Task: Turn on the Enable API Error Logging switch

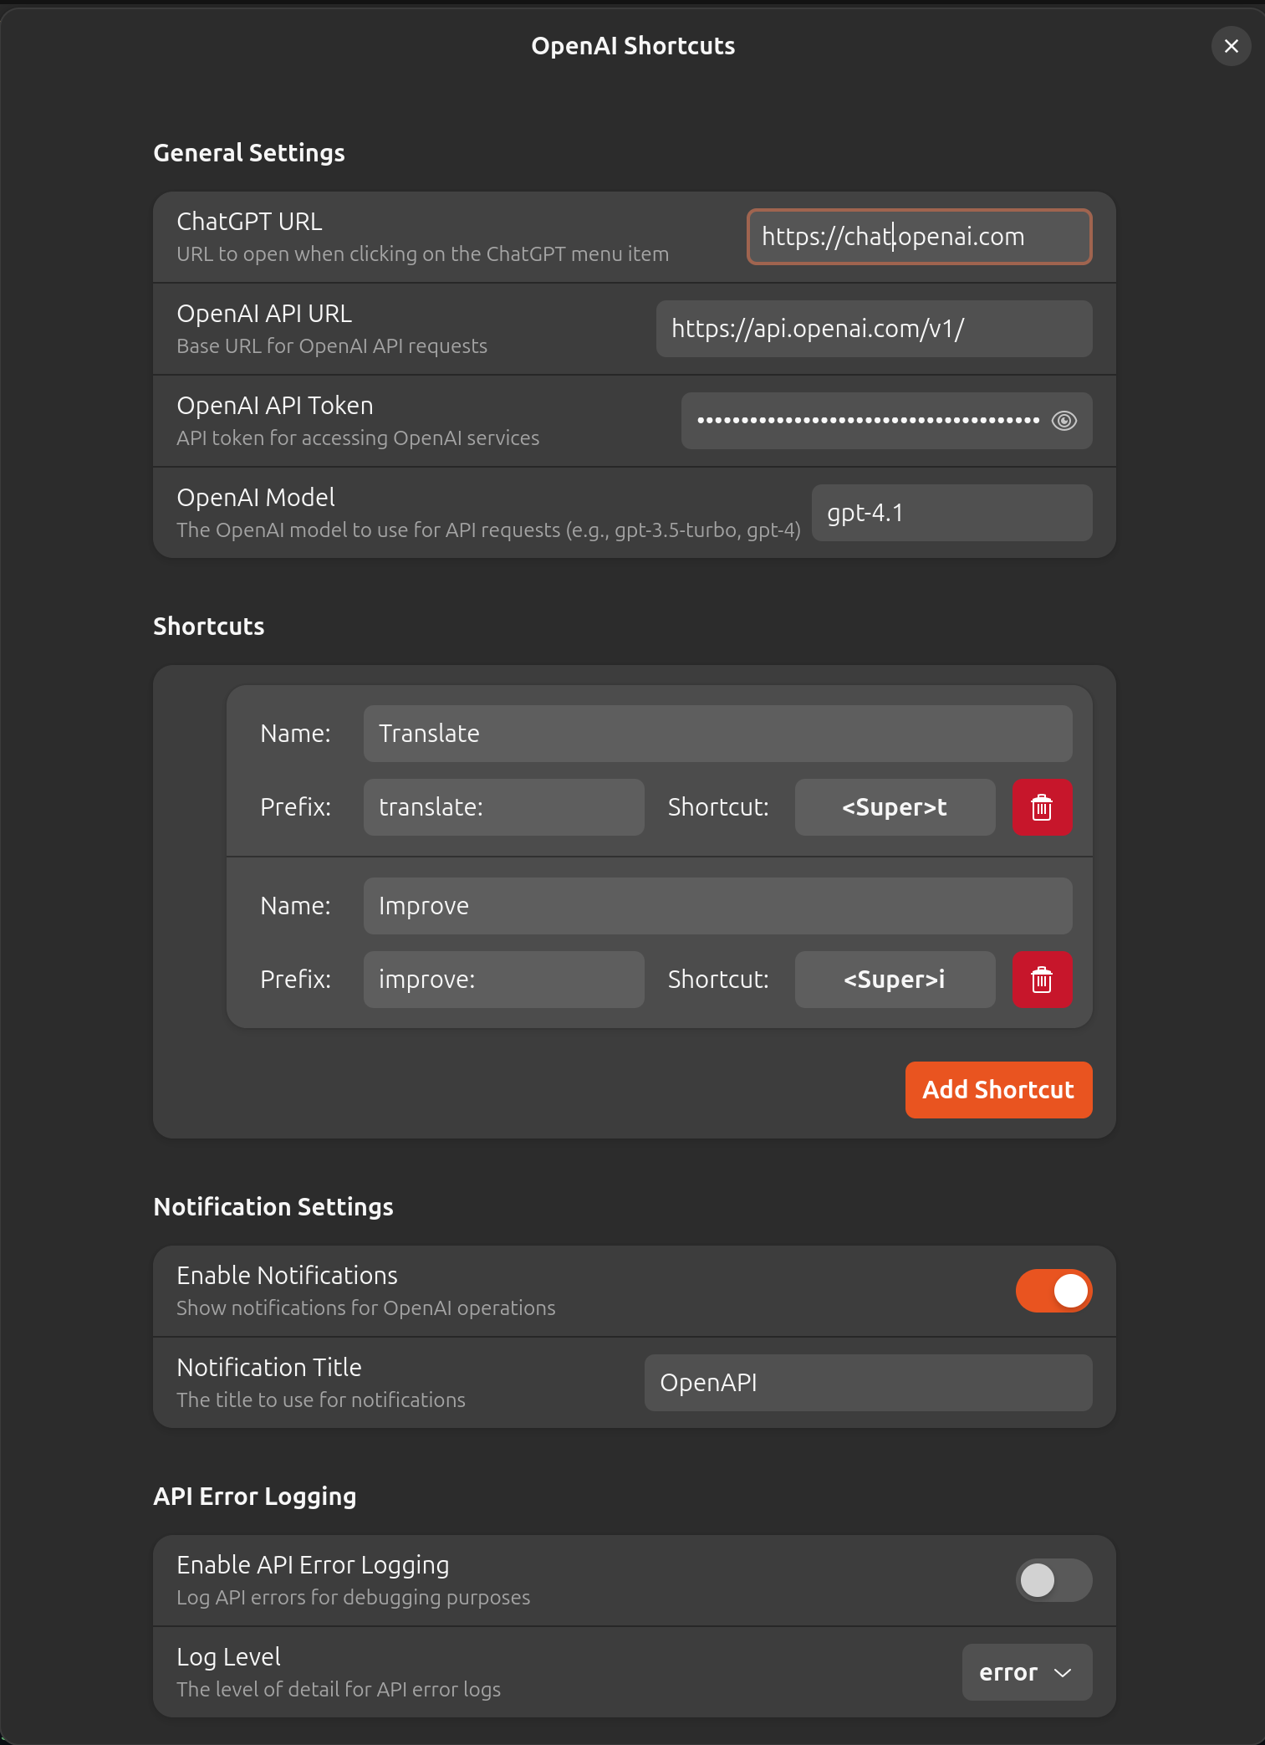Action: click(x=1053, y=1580)
